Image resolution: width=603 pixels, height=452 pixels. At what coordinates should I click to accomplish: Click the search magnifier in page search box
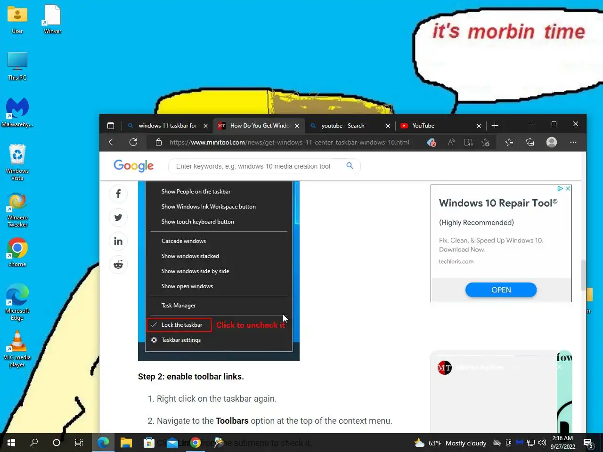[x=350, y=166]
